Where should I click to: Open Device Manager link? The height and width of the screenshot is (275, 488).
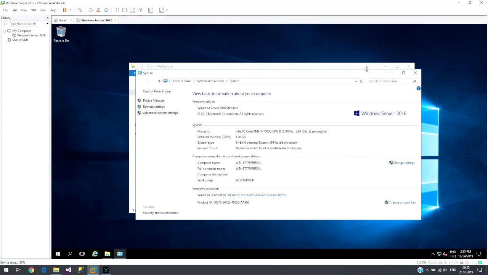pos(154,100)
